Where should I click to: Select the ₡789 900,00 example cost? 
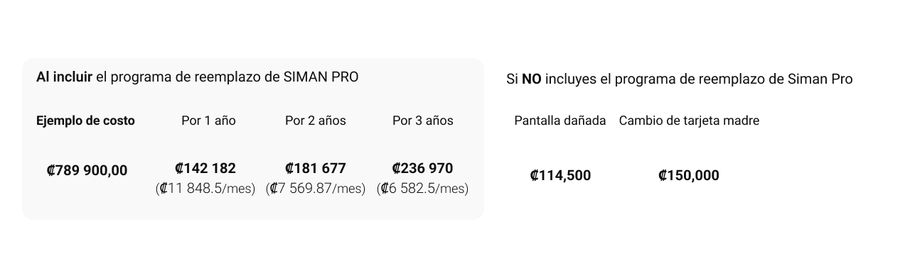coord(87,170)
